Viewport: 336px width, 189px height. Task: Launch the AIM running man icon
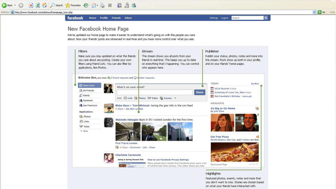[127, 5]
